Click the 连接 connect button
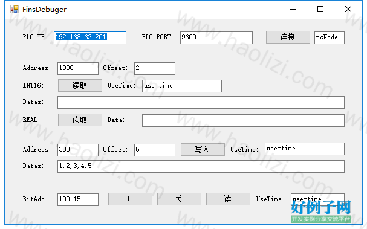 click(288, 37)
